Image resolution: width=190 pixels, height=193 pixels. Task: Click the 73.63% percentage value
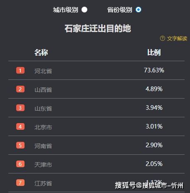click(x=154, y=70)
